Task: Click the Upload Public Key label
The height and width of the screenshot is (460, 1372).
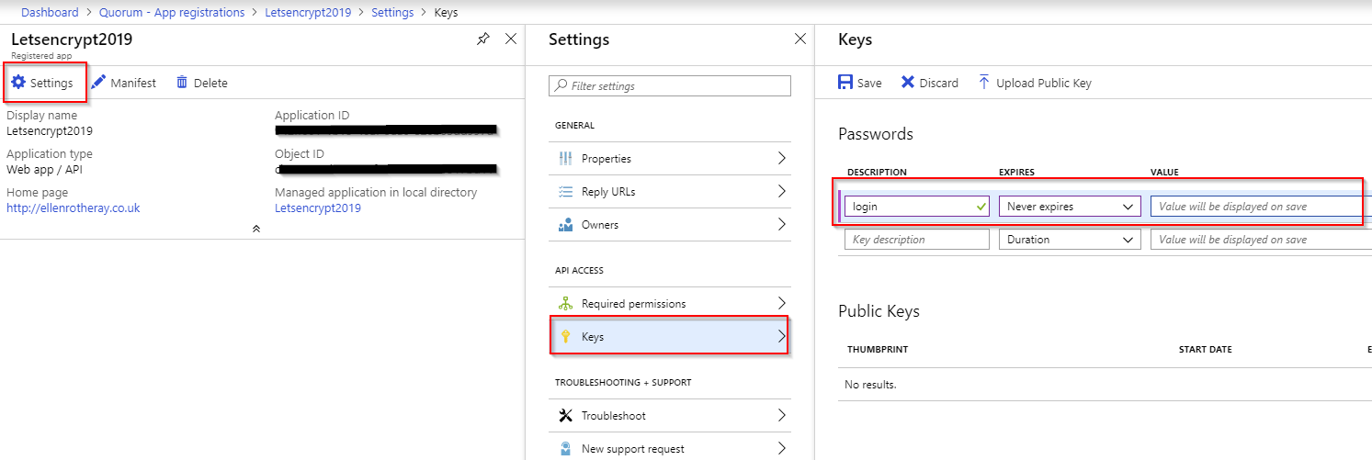Action: pyautogui.click(x=1044, y=83)
